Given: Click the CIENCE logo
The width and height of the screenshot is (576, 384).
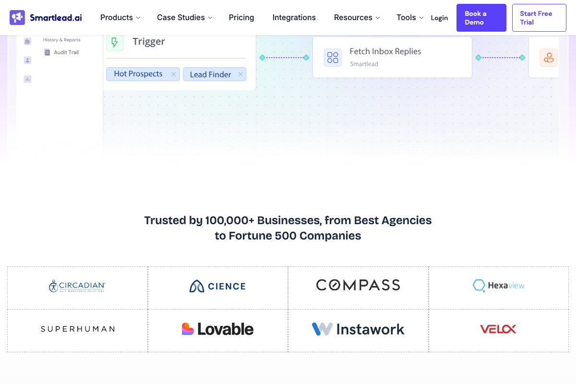Looking at the screenshot, I should point(218,287).
